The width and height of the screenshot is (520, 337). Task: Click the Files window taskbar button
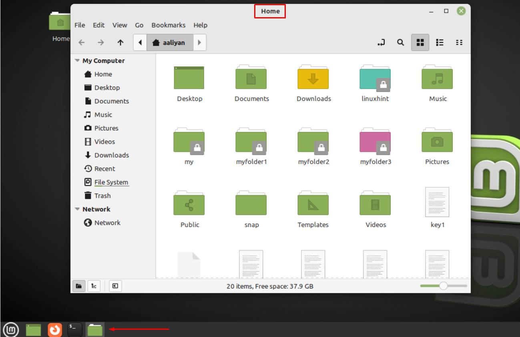(x=95, y=330)
